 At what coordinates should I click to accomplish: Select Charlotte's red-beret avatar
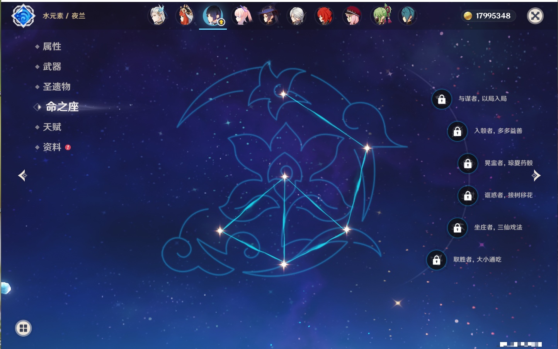point(352,16)
